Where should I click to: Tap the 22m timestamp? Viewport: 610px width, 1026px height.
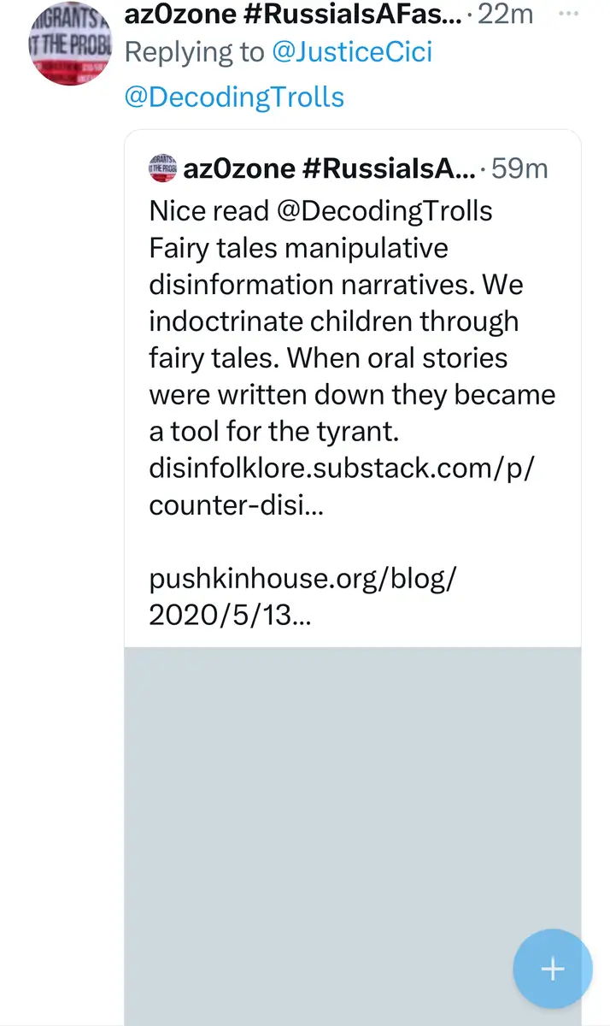(x=506, y=14)
